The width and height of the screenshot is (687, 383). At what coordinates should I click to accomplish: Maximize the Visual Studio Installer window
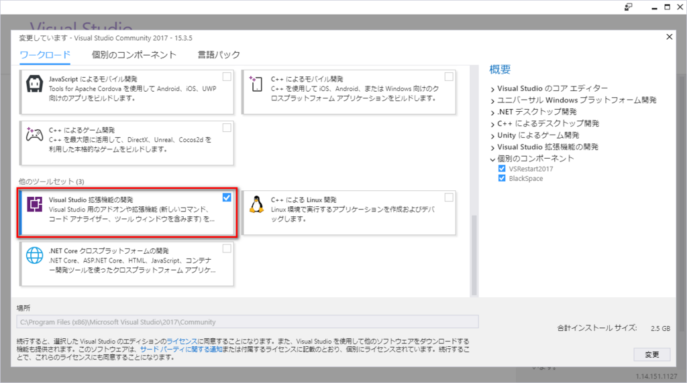pos(668,7)
